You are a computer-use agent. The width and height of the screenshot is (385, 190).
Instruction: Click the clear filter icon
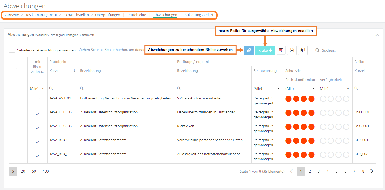click(281, 50)
